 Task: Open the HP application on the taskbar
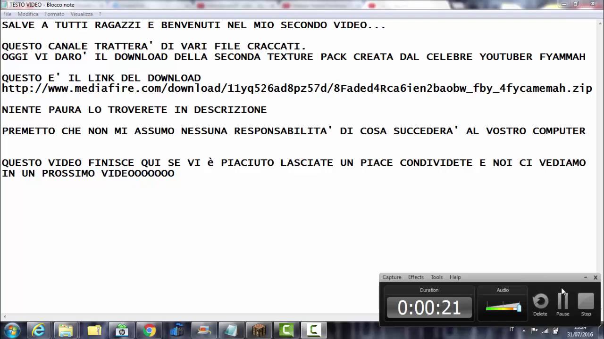(x=122, y=331)
